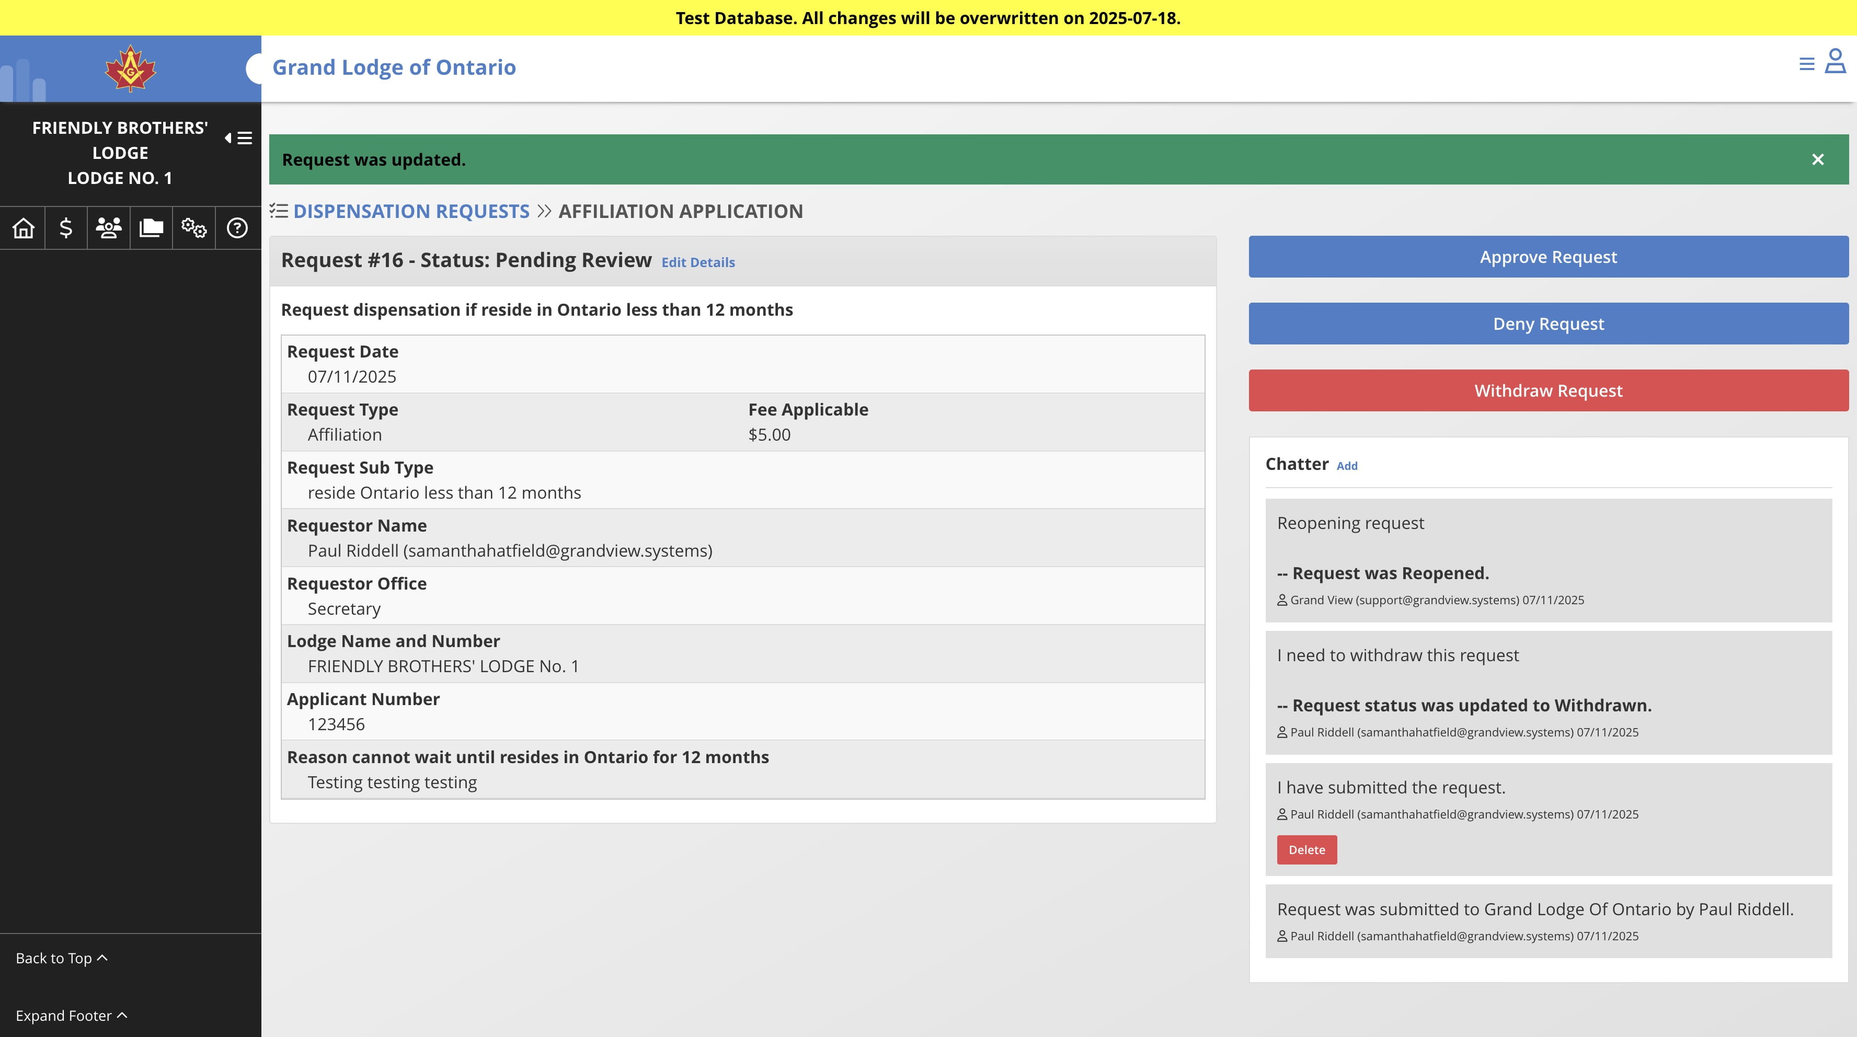Open the dollar sign finances icon

point(65,228)
